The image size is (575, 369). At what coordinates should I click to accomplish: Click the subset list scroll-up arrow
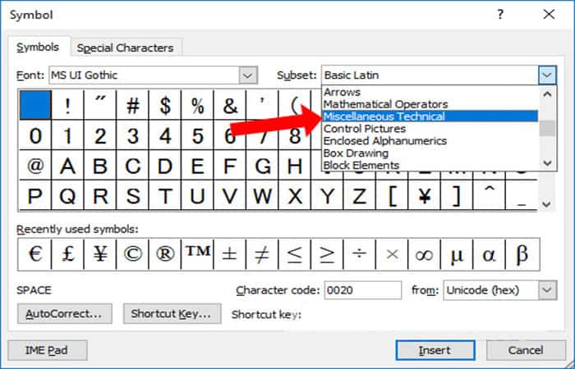pyautogui.click(x=547, y=94)
